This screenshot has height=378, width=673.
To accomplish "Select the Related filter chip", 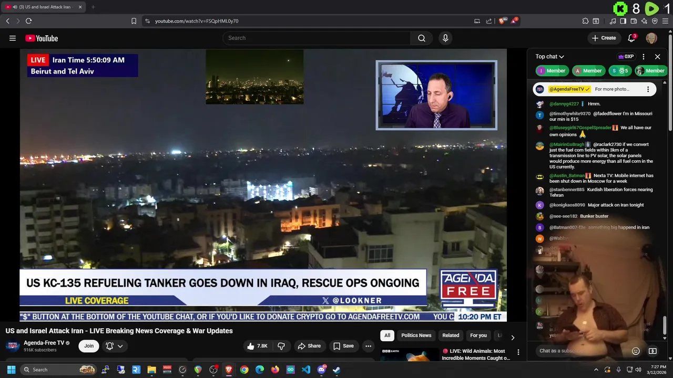I will pyautogui.click(x=451, y=335).
